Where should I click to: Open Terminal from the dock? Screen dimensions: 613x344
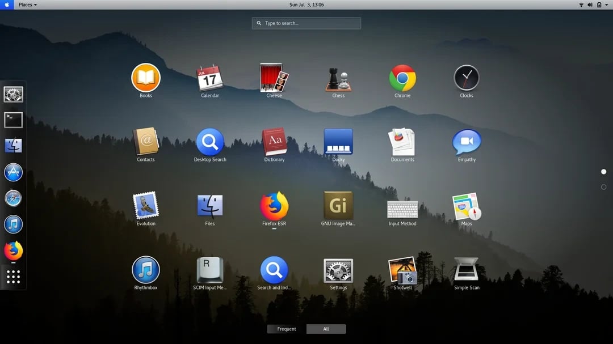pos(13,120)
